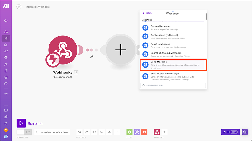Open Notifications bell in the sidebar
The height and width of the screenshot is (141, 252).
click(6, 123)
